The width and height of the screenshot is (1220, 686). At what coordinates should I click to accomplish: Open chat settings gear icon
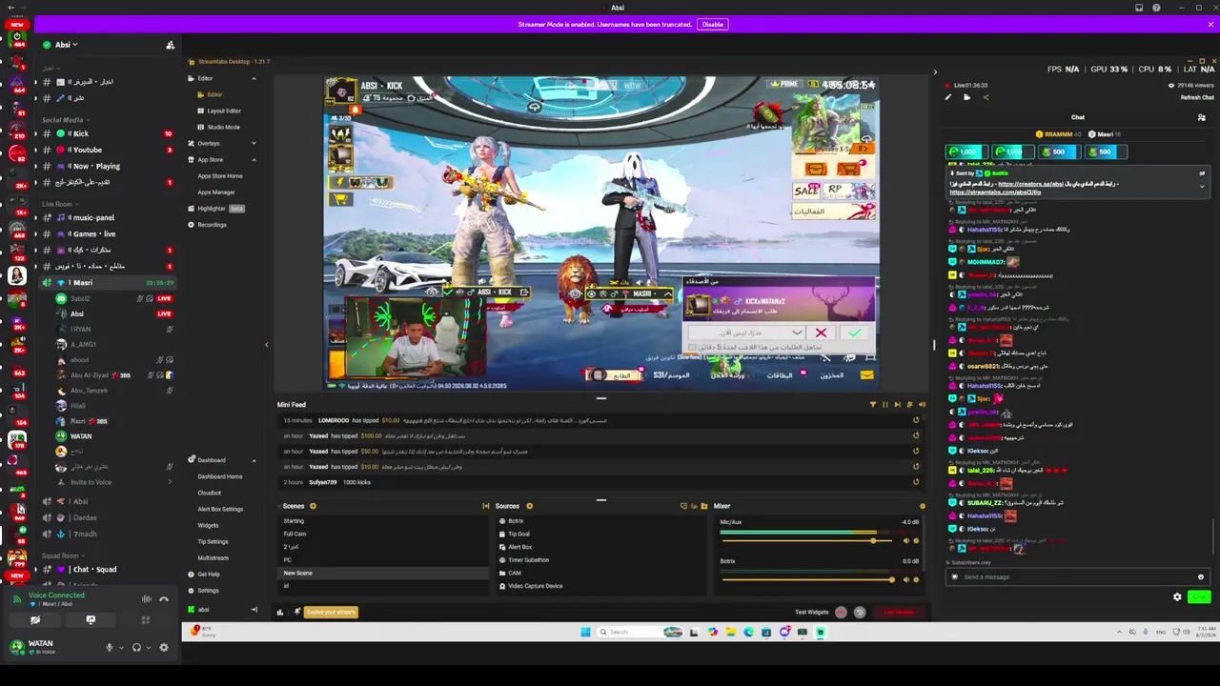1177,597
